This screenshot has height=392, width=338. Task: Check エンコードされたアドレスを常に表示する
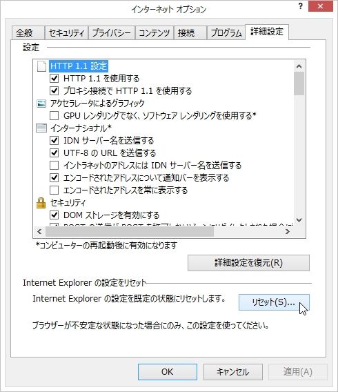[54, 190]
